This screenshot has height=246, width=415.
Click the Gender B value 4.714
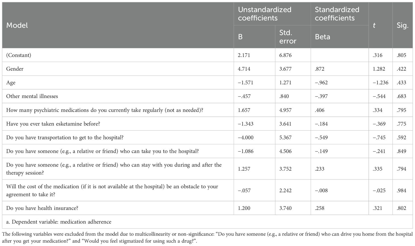point(244,69)
